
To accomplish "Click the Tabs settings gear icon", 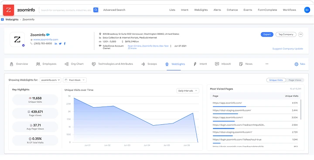I will 297,64.
